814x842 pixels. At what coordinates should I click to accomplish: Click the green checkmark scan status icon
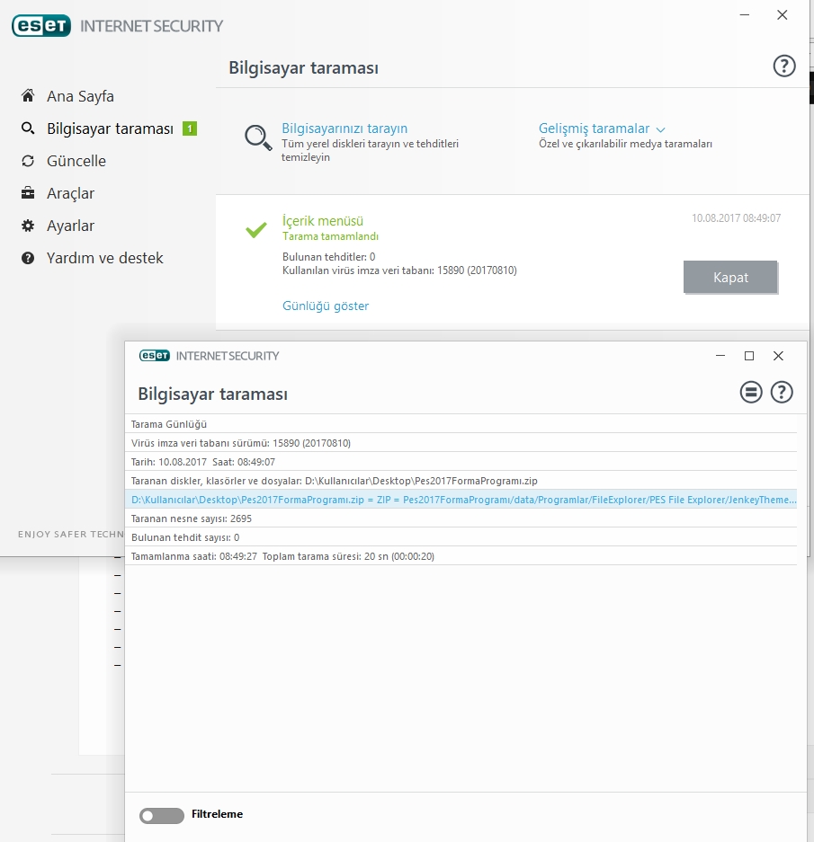point(256,230)
